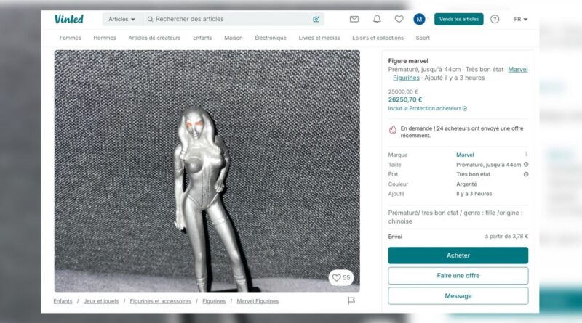582x323 pixels.
Task: Click the flame En demande icon
Action: pyautogui.click(x=393, y=130)
